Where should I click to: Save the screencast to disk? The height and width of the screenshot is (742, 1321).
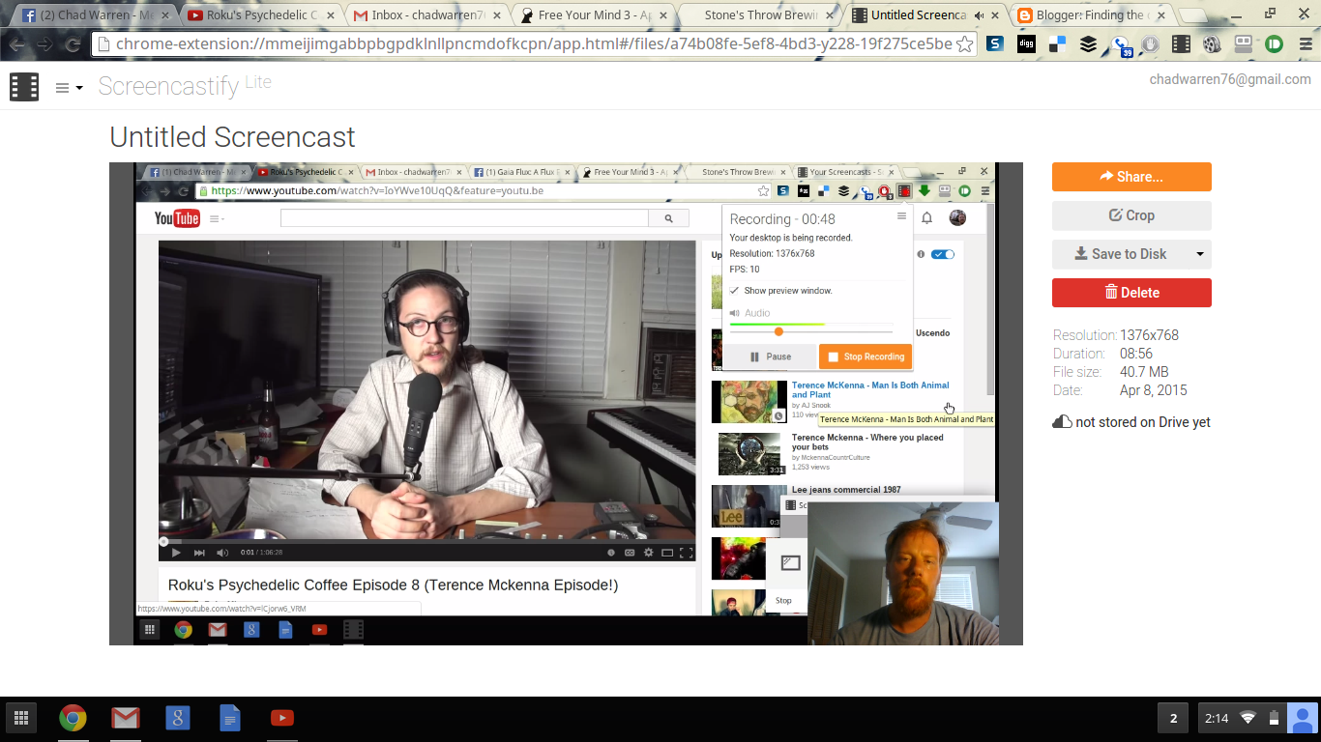coord(1121,254)
